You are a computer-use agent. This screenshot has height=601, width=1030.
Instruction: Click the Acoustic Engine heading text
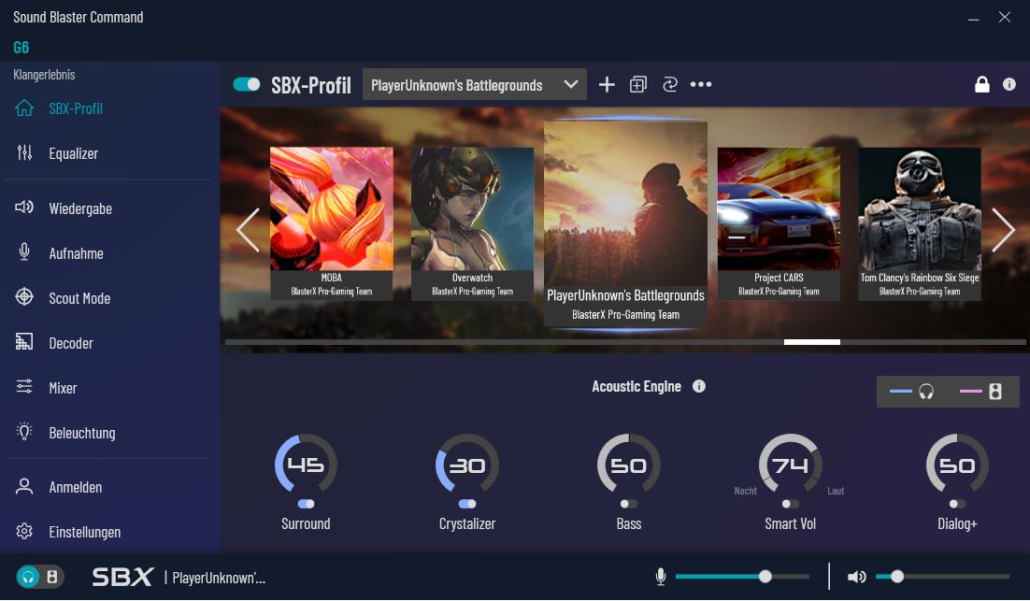coord(637,386)
